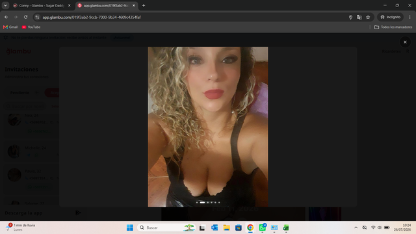
Task: Bookmark this page with the star
Action: click(x=368, y=17)
